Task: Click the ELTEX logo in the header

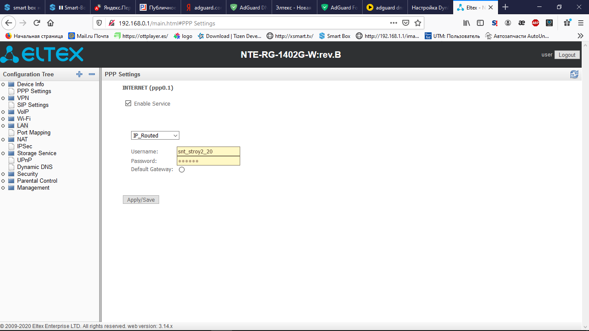Action: [42, 54]
